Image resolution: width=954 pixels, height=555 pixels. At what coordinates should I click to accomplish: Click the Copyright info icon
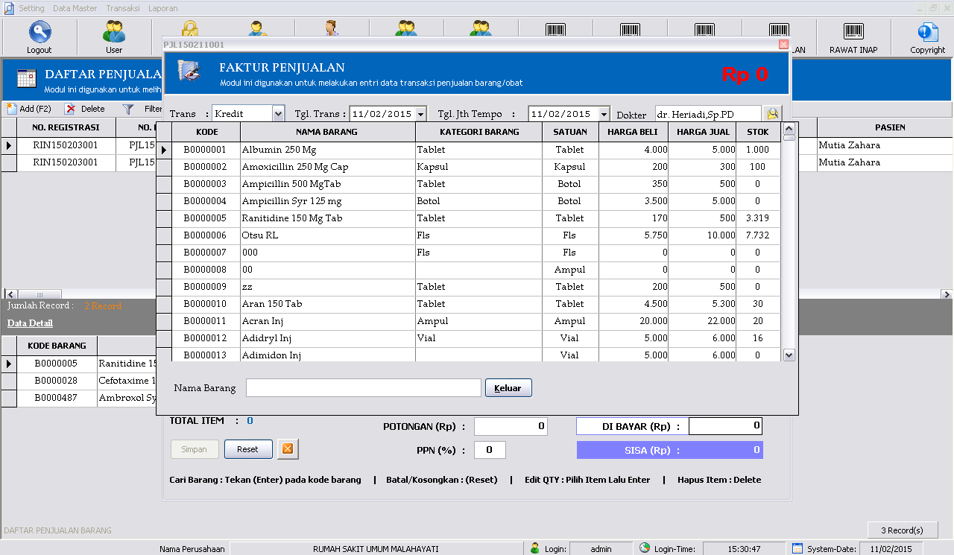927,32
